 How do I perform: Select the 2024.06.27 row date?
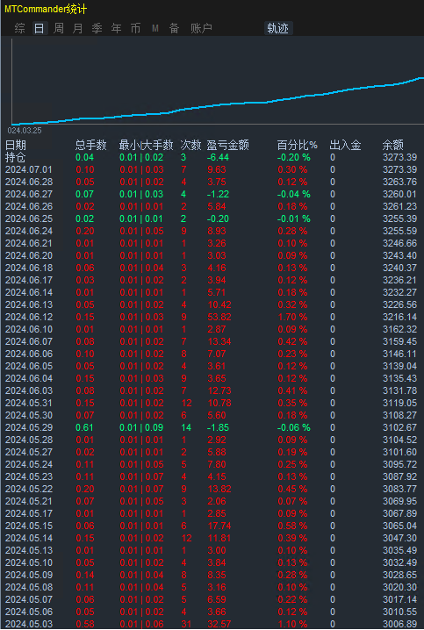pyautogui.click(x=29, y=194)
